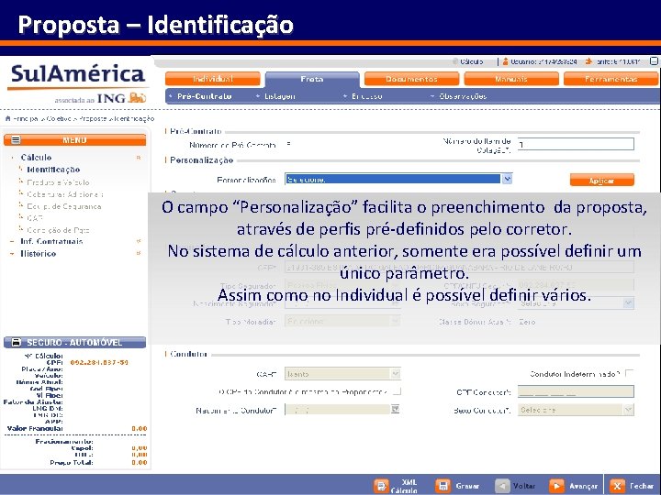Click the Avançar label in bottom bar
This screenshot has width=661, height=495.
click(584, 486)
